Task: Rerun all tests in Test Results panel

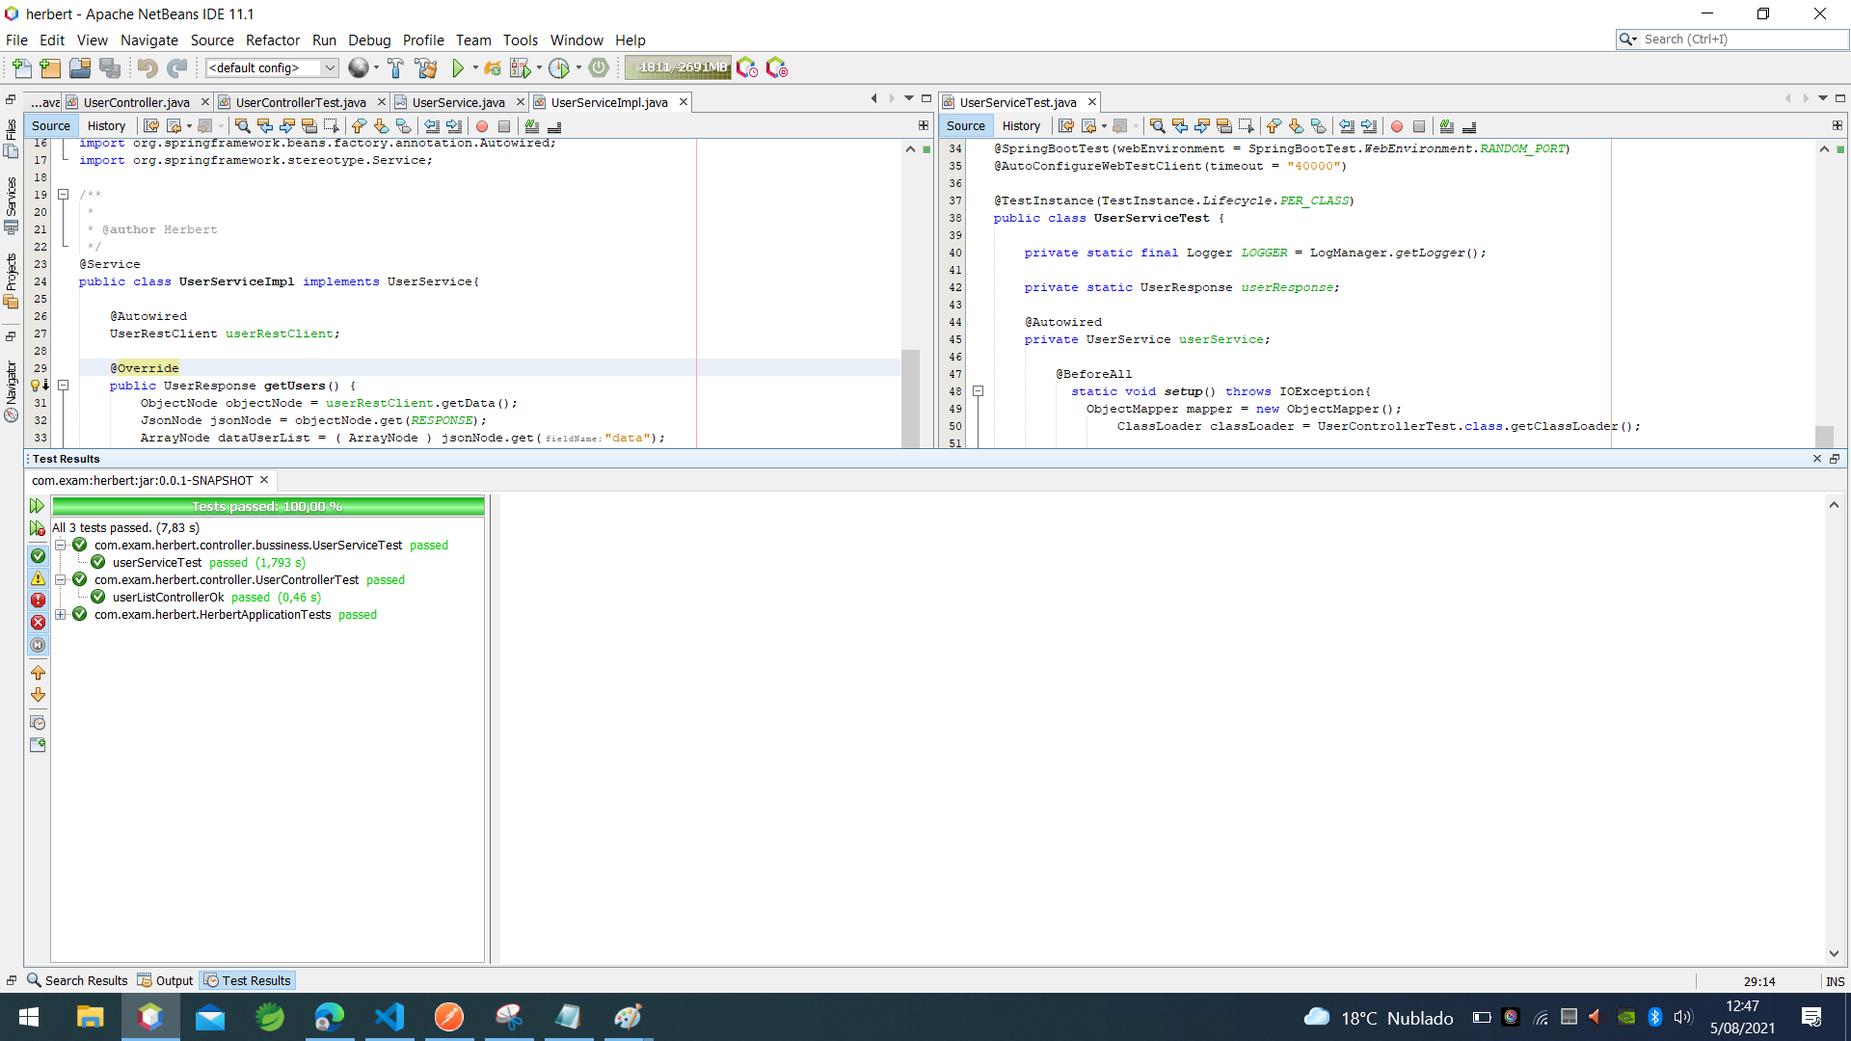Action: click(37, 505)
